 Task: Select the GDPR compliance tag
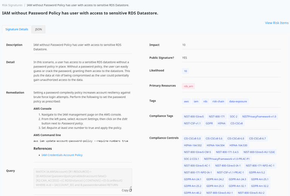209,123
